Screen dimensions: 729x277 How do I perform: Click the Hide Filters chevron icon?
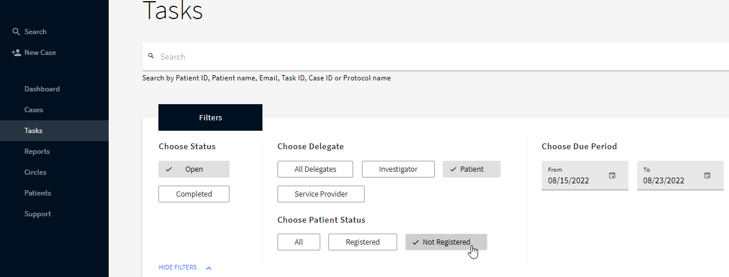tap(209, 268)
